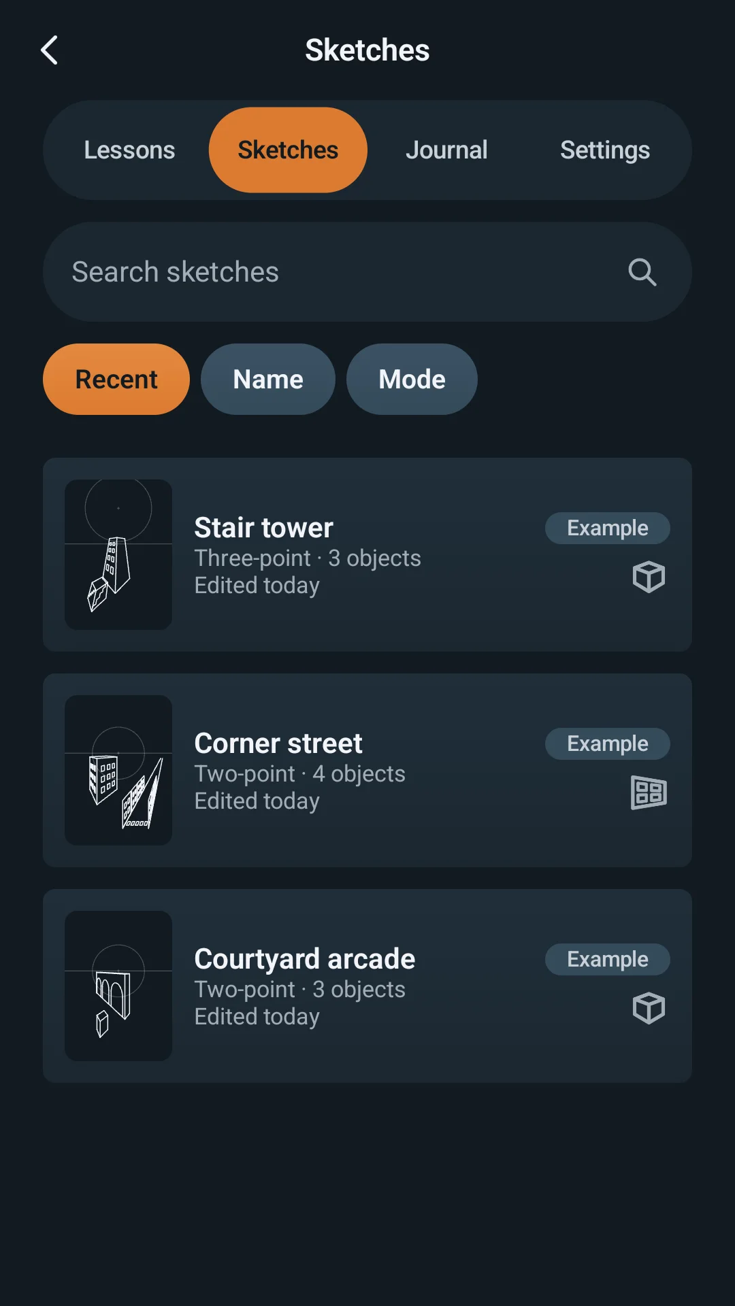
Task: Open the Stair tower sketch thumbnail
Action: (118, 554)
